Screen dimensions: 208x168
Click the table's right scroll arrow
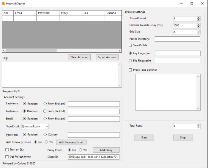tap(119, 51)
